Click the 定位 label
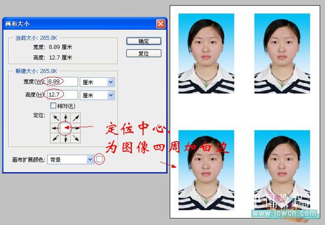325x225 pixels. tap(39, 115)
